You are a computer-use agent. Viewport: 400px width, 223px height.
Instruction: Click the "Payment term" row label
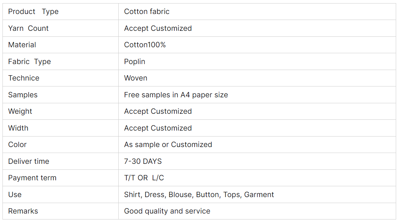(x=32, y=178)
